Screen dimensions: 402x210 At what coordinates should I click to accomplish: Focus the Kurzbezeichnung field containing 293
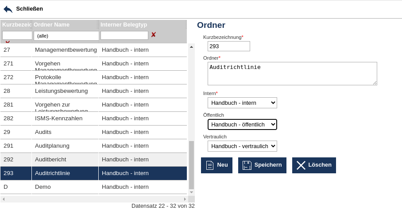click(228, 46)
